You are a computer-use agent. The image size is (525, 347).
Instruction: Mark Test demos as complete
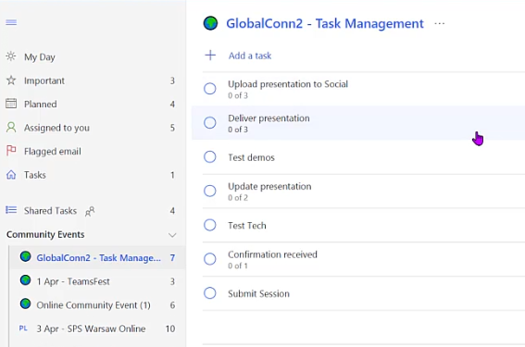[210, 157]
